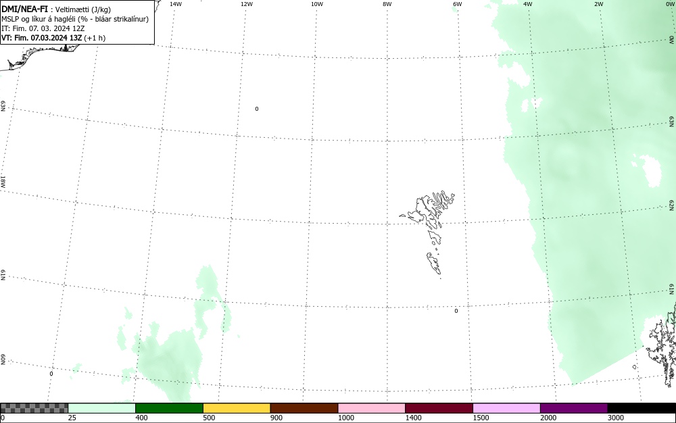This screenshot has width=676, height=423.
Task: Click the 63N label on left edge
Action: coord(3,106)
